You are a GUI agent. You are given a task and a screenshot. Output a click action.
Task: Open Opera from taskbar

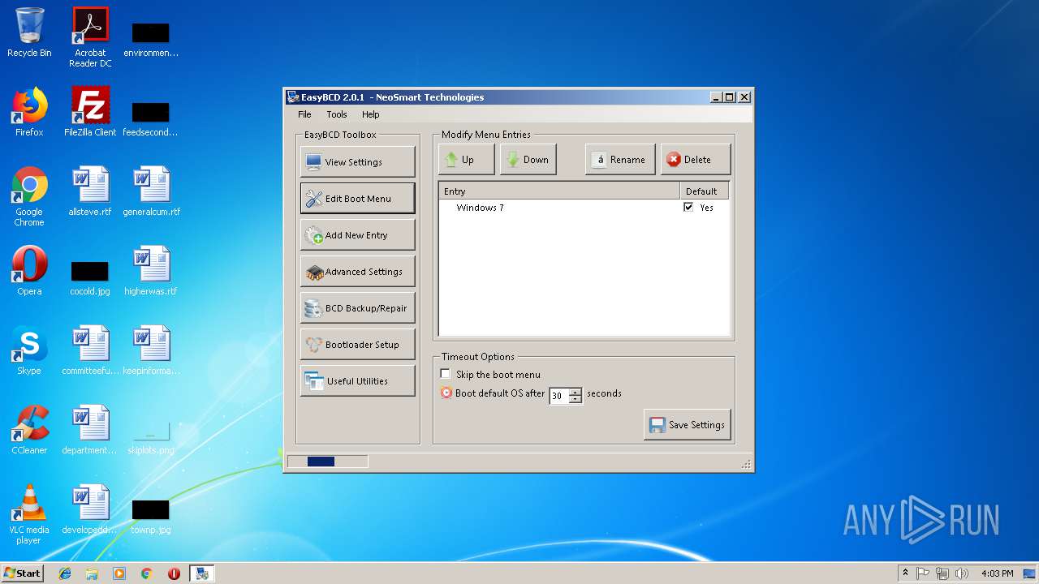point(174,573)
